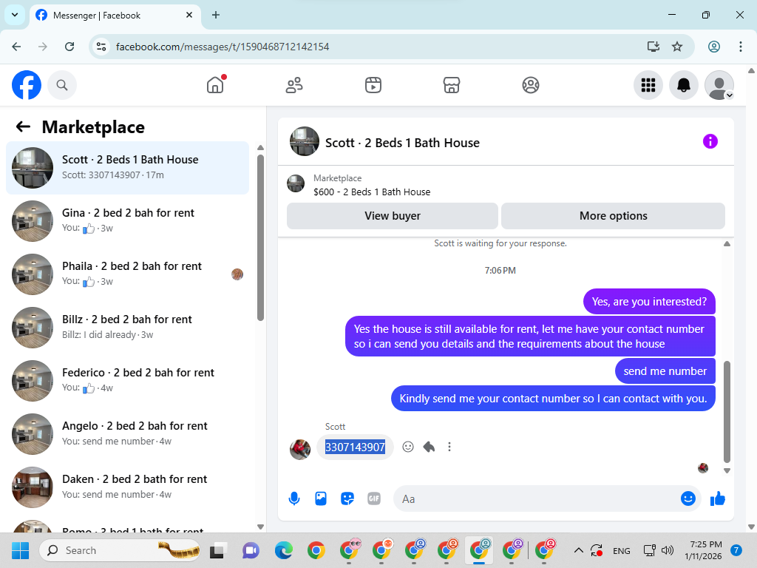
Task: Reply to Scott's message arrow icon
Action: click(429, 447)
